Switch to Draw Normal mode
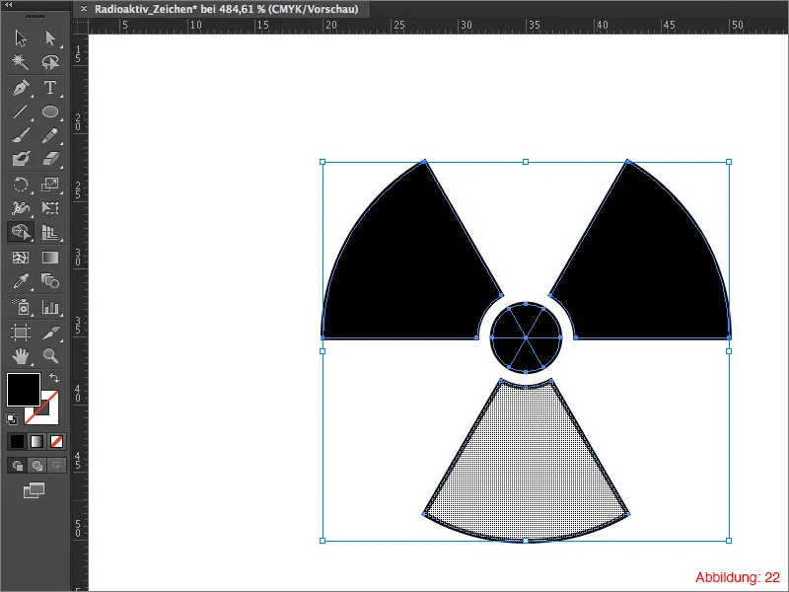The height and width of the screenshot is (592, 789). 17,465
